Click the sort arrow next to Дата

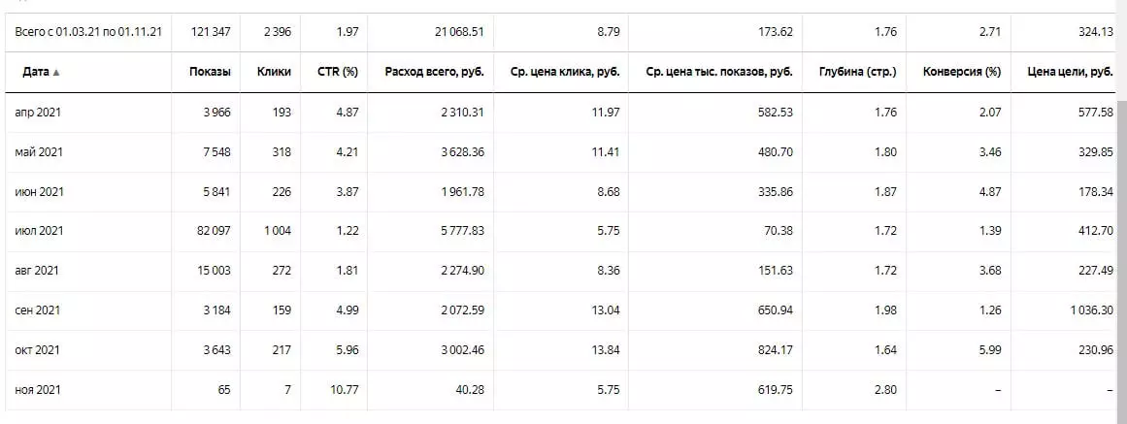pyautogui.click(x=55, y=73)
